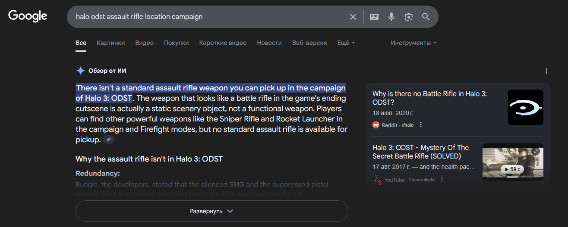Open the on-screen keyboard input tool
The height and width of the screenshot is (227, 568).
[374, 17]
